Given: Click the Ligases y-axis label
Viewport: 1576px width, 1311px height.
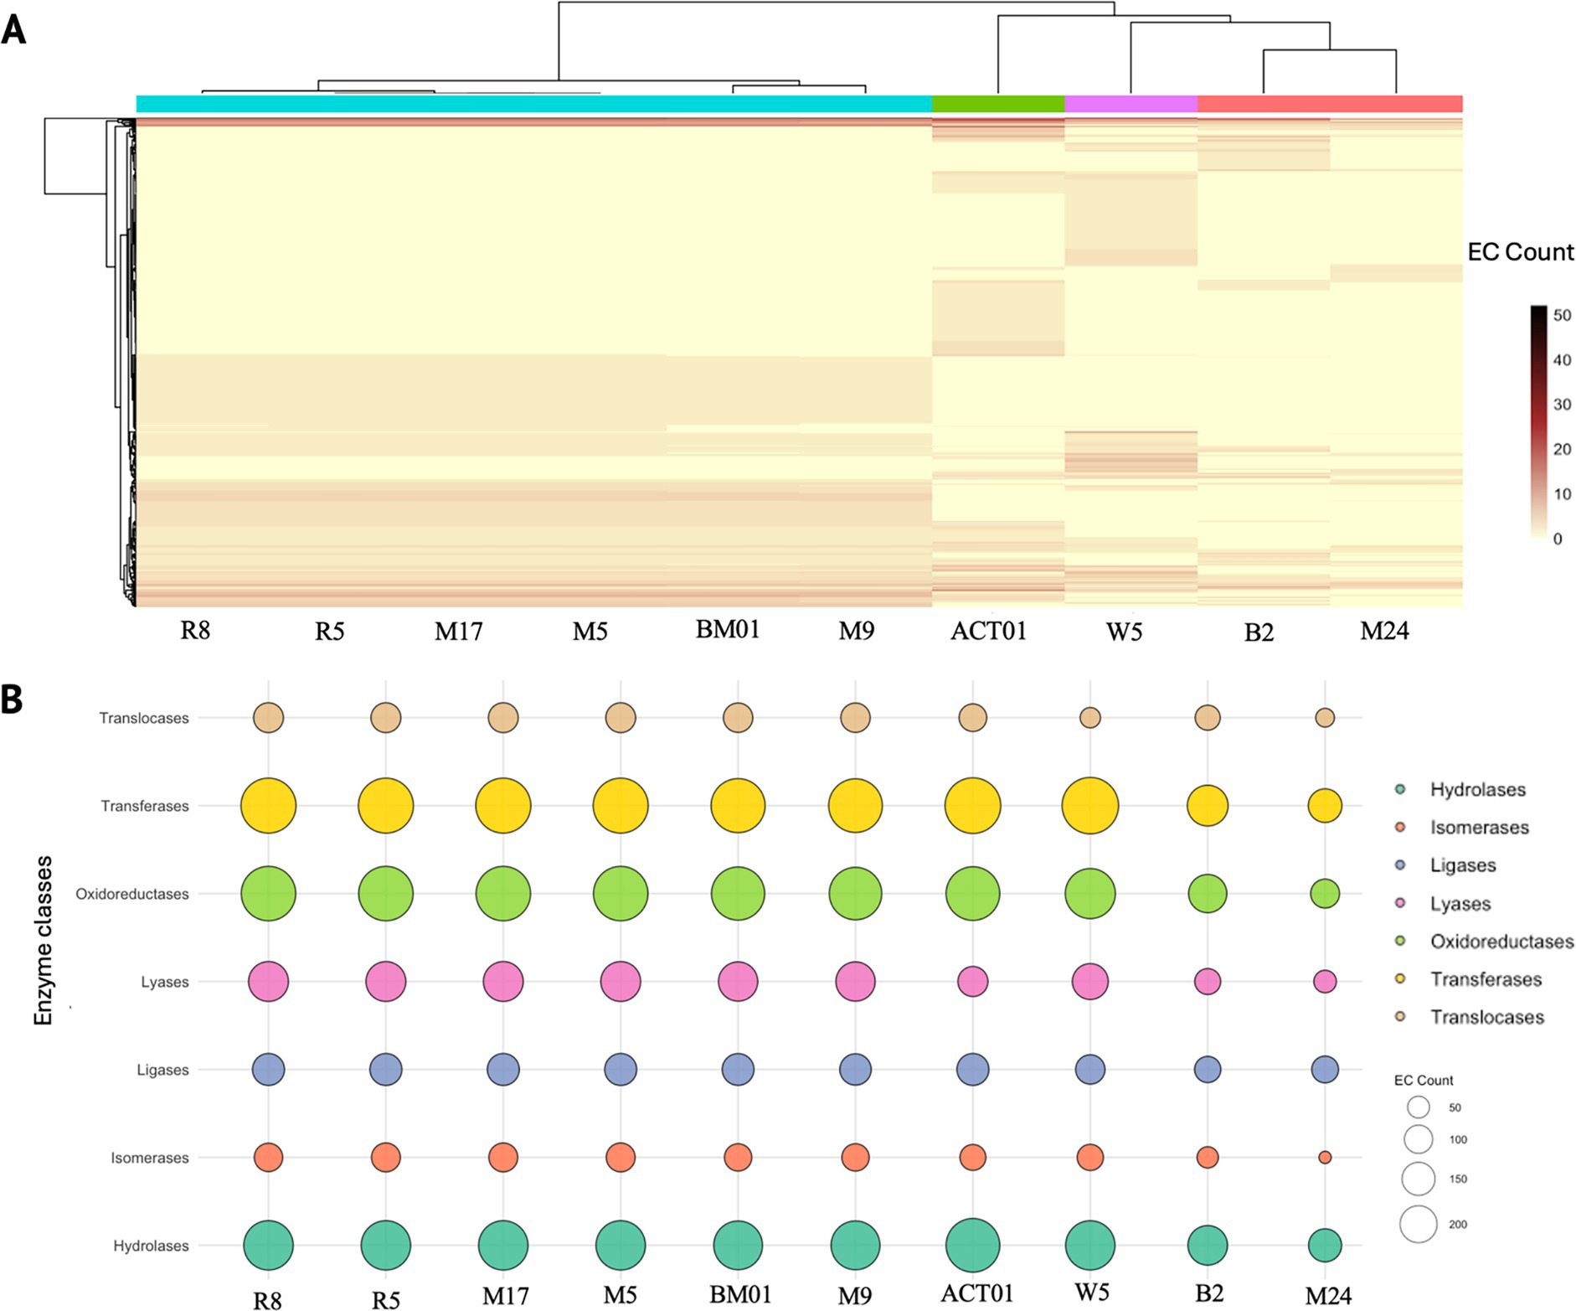Looking at the screenshot, I should tap(163, 1070).
